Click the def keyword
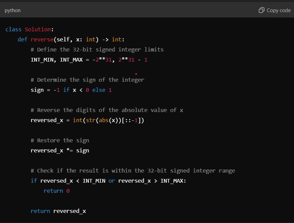This screenshot has width=294, height=223. coord(22,39)
